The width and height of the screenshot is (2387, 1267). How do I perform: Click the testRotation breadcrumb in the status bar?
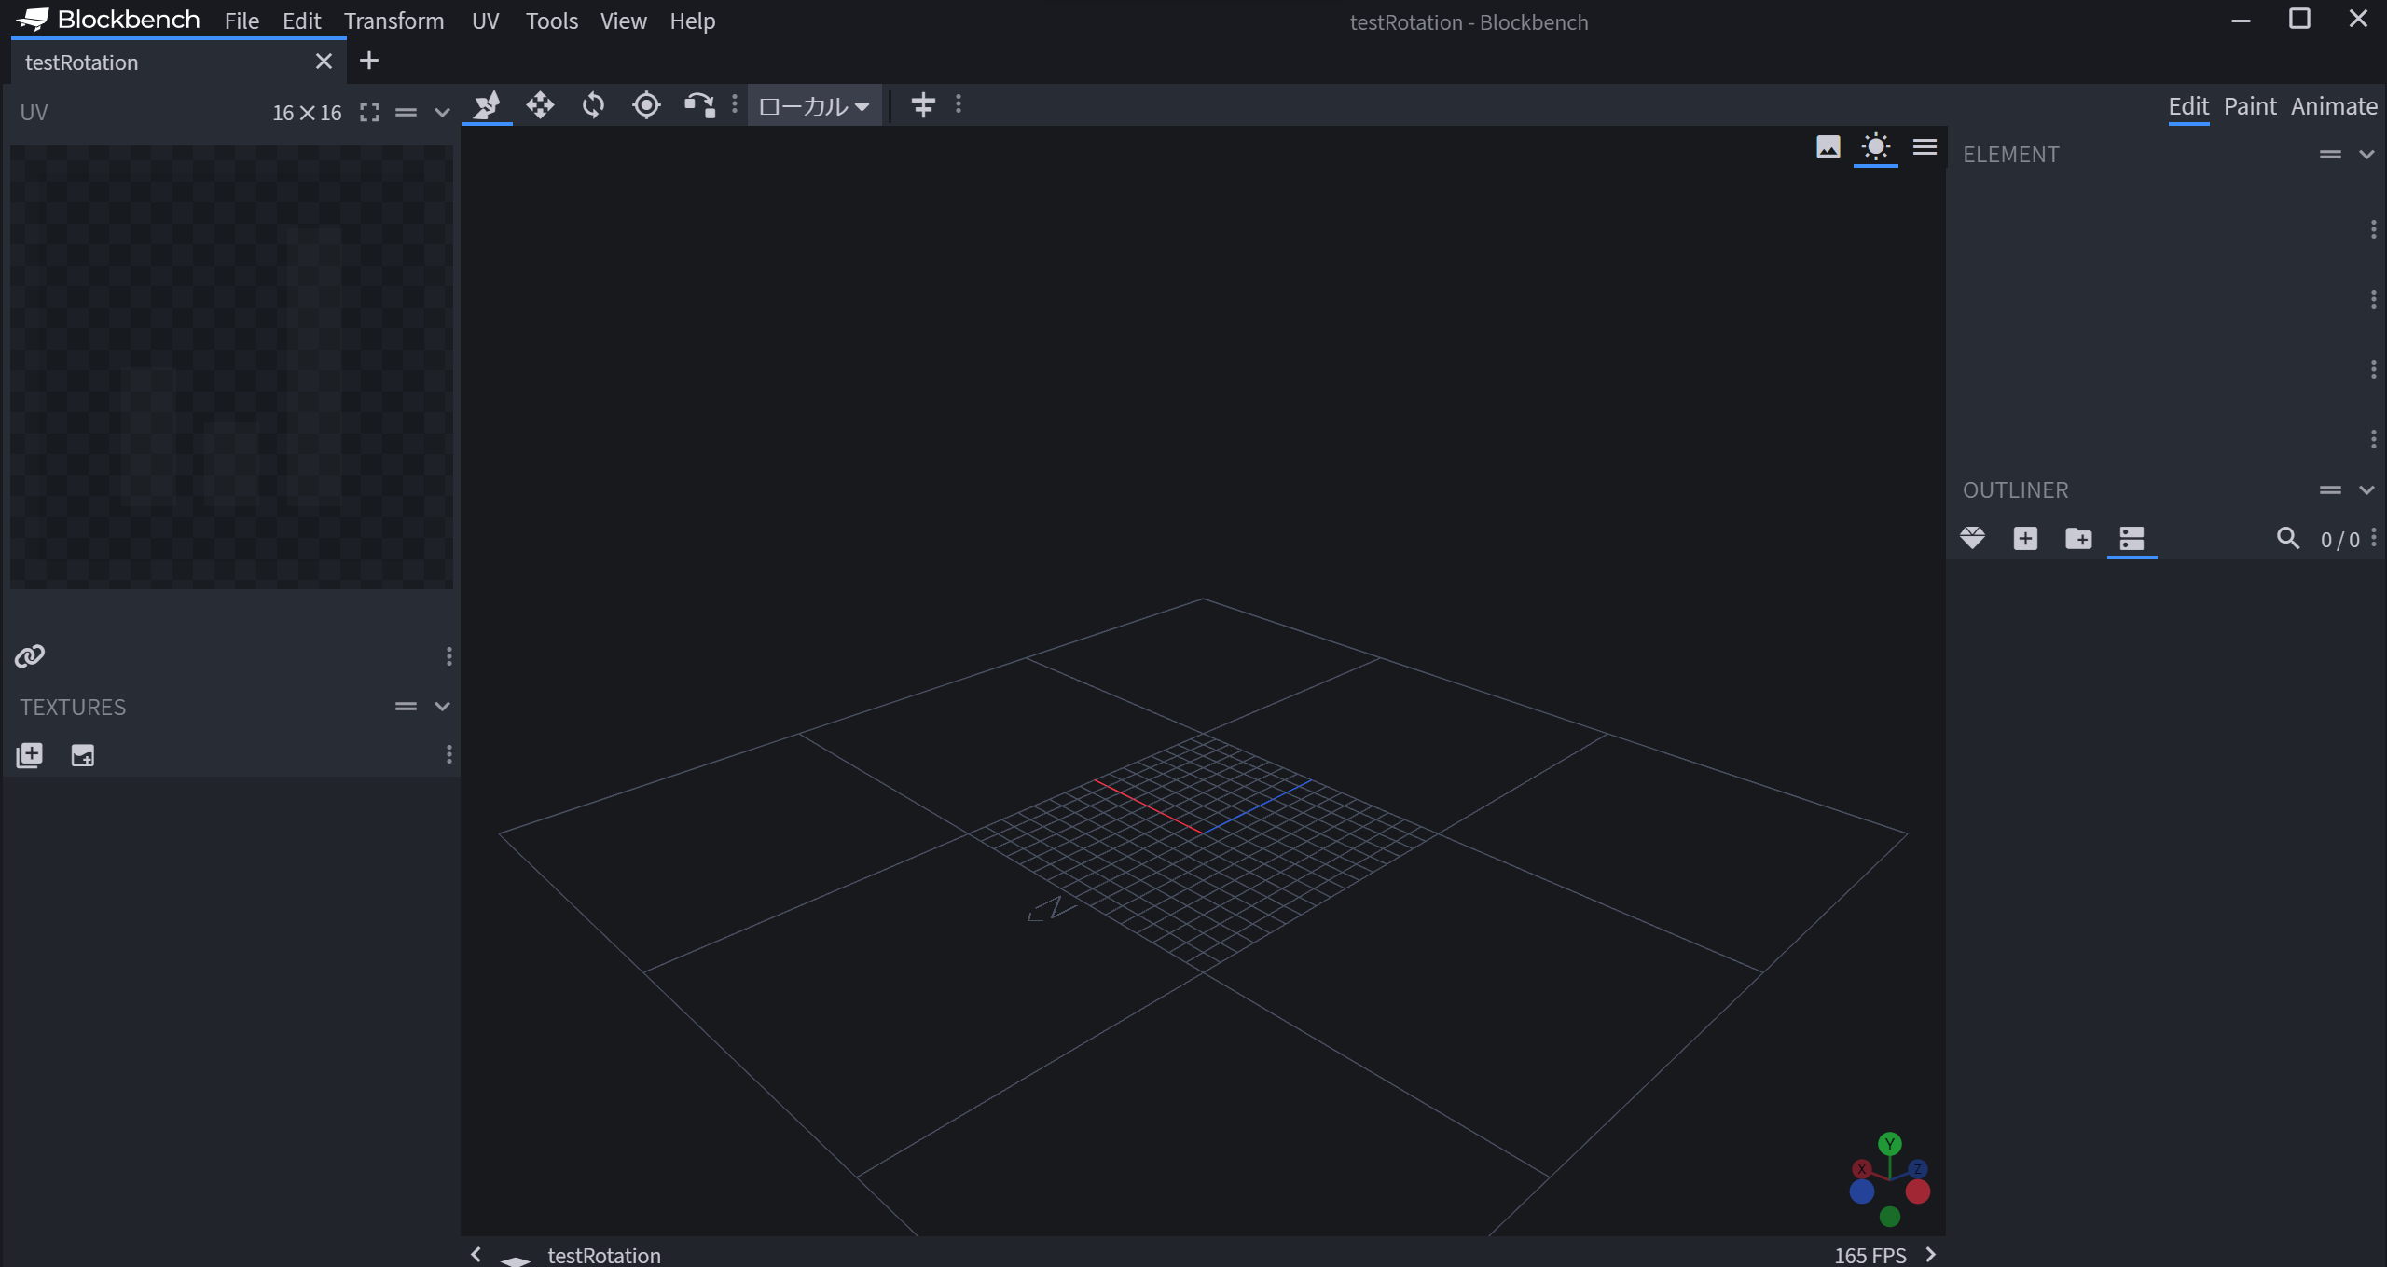click(x=603, y=1255)
